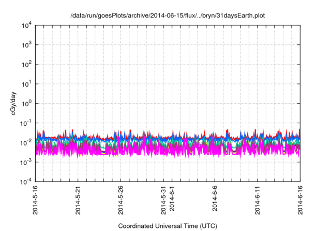Viewport: 331px width, 231px height.
Task: Select the 2014-5-16 date tick label
Action: (35, 199)
